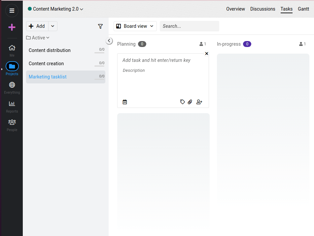Click In-progress column assignee count icon
The image size is (314, 236).
tap(302, 44)
